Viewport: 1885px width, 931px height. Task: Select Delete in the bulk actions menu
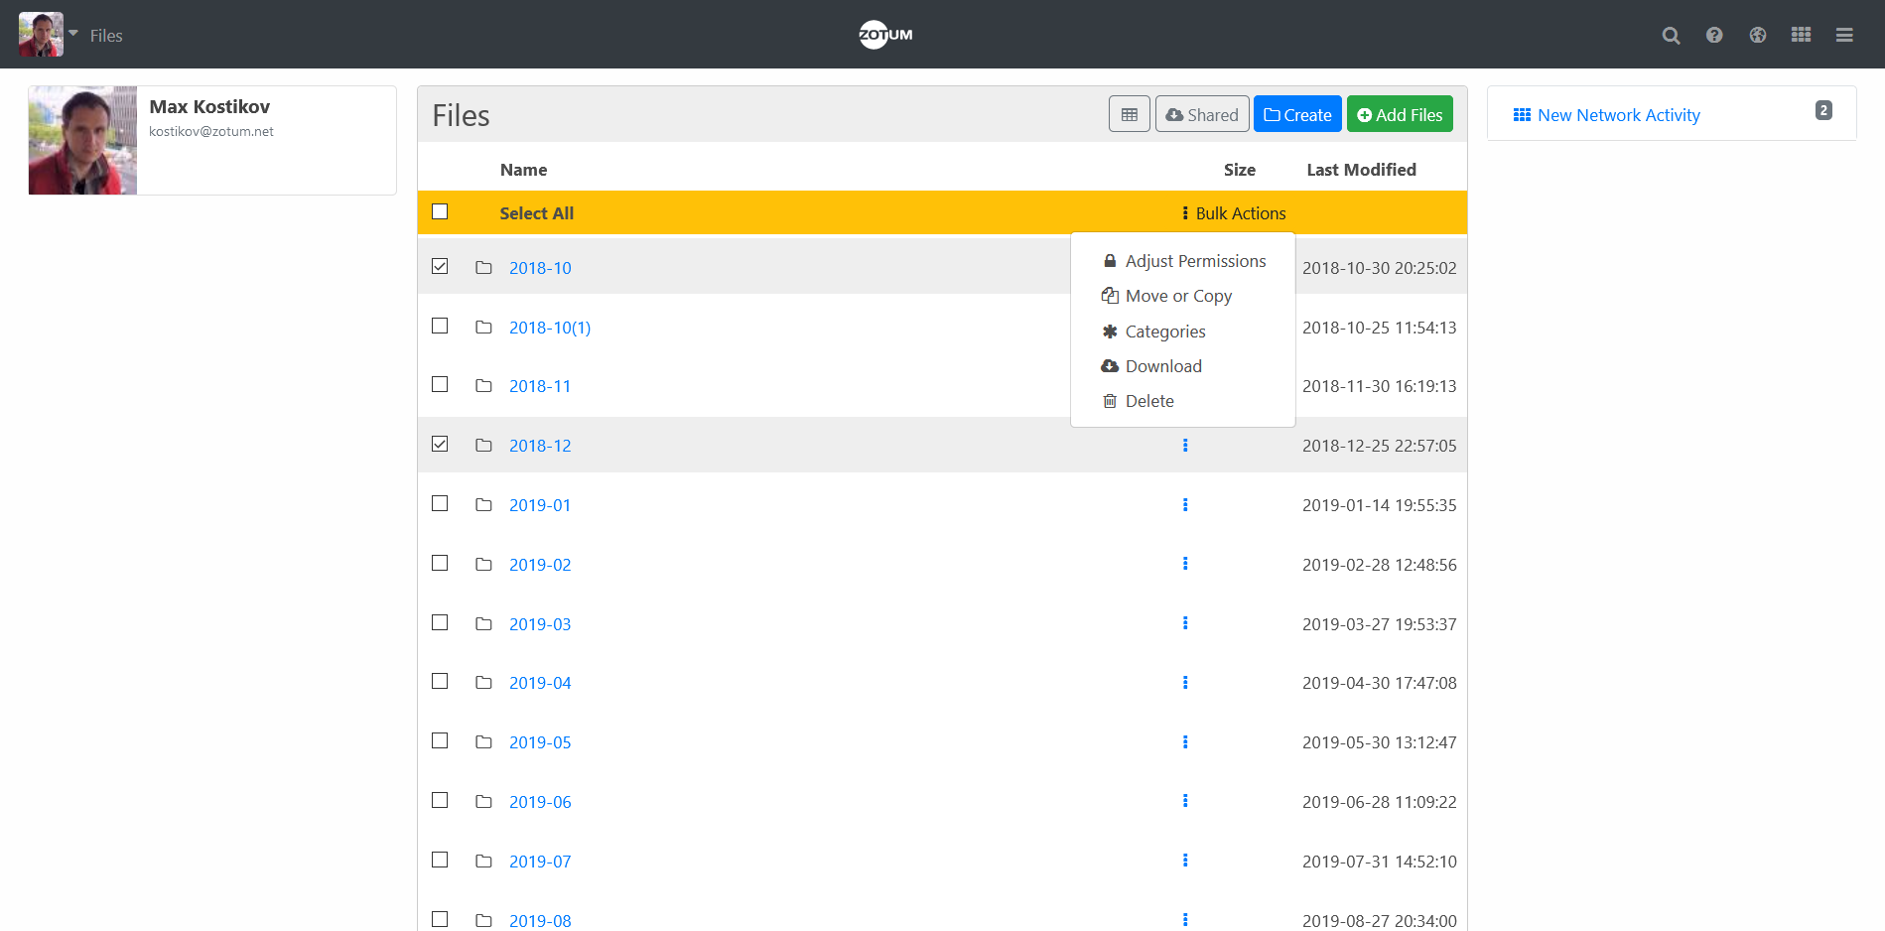(1148, 401)
